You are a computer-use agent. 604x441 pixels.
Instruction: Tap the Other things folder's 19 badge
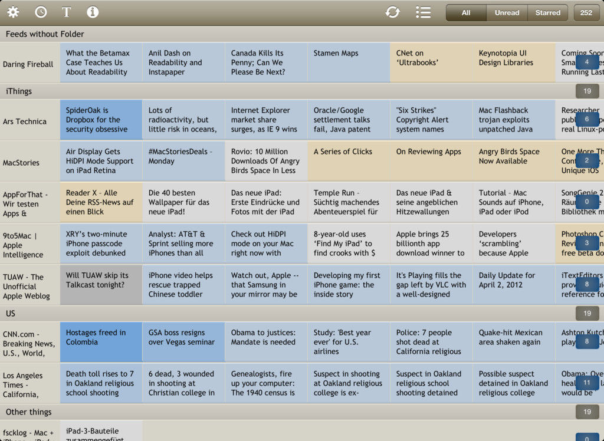587,412
